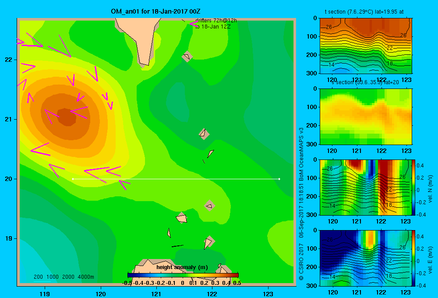The image size is (438, 298).
Task: Click the 14 contour label in the temperature section
Action: [x=331, y=64]
